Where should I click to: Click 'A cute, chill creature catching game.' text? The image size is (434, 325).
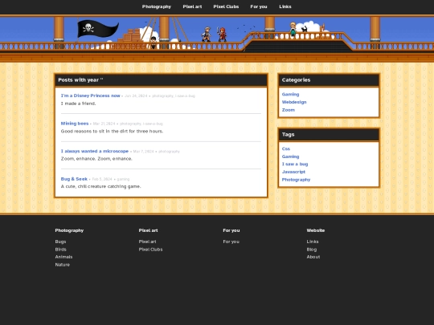coord(100,186)
